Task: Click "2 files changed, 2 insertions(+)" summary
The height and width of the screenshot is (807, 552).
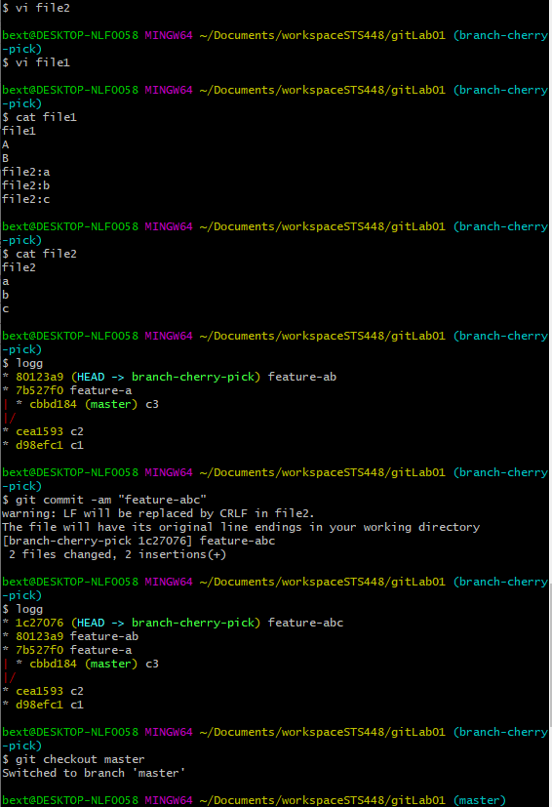Action: click(x=118, y=554)
